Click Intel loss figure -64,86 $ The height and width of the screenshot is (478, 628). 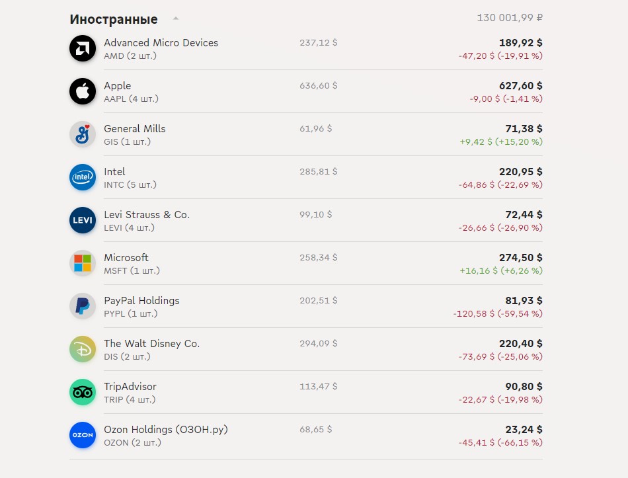pos(477,184)
